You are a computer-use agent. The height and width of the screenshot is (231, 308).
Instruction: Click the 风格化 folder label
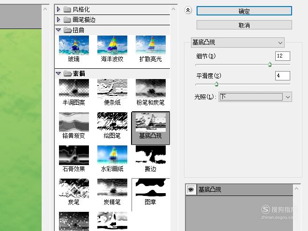pyautogui.click(x=81, y=9)
